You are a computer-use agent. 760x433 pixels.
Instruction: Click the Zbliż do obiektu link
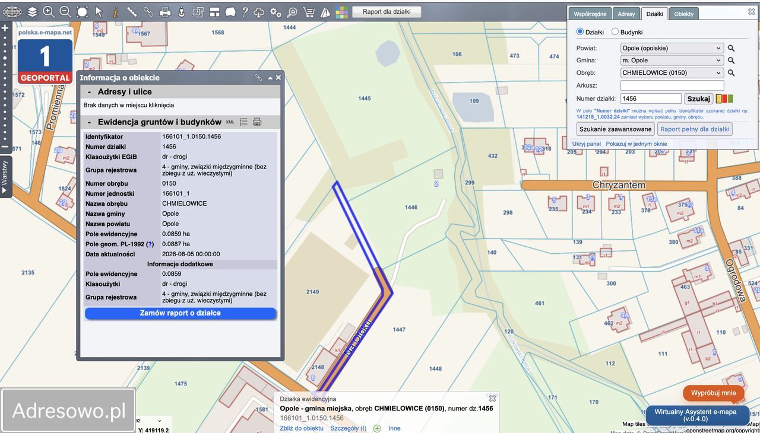click(x=302, y=428)
